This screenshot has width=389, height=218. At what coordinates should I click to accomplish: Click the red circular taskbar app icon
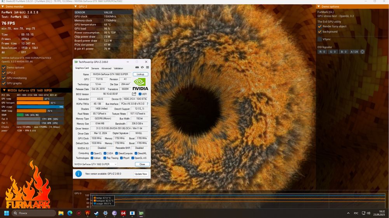78,213
